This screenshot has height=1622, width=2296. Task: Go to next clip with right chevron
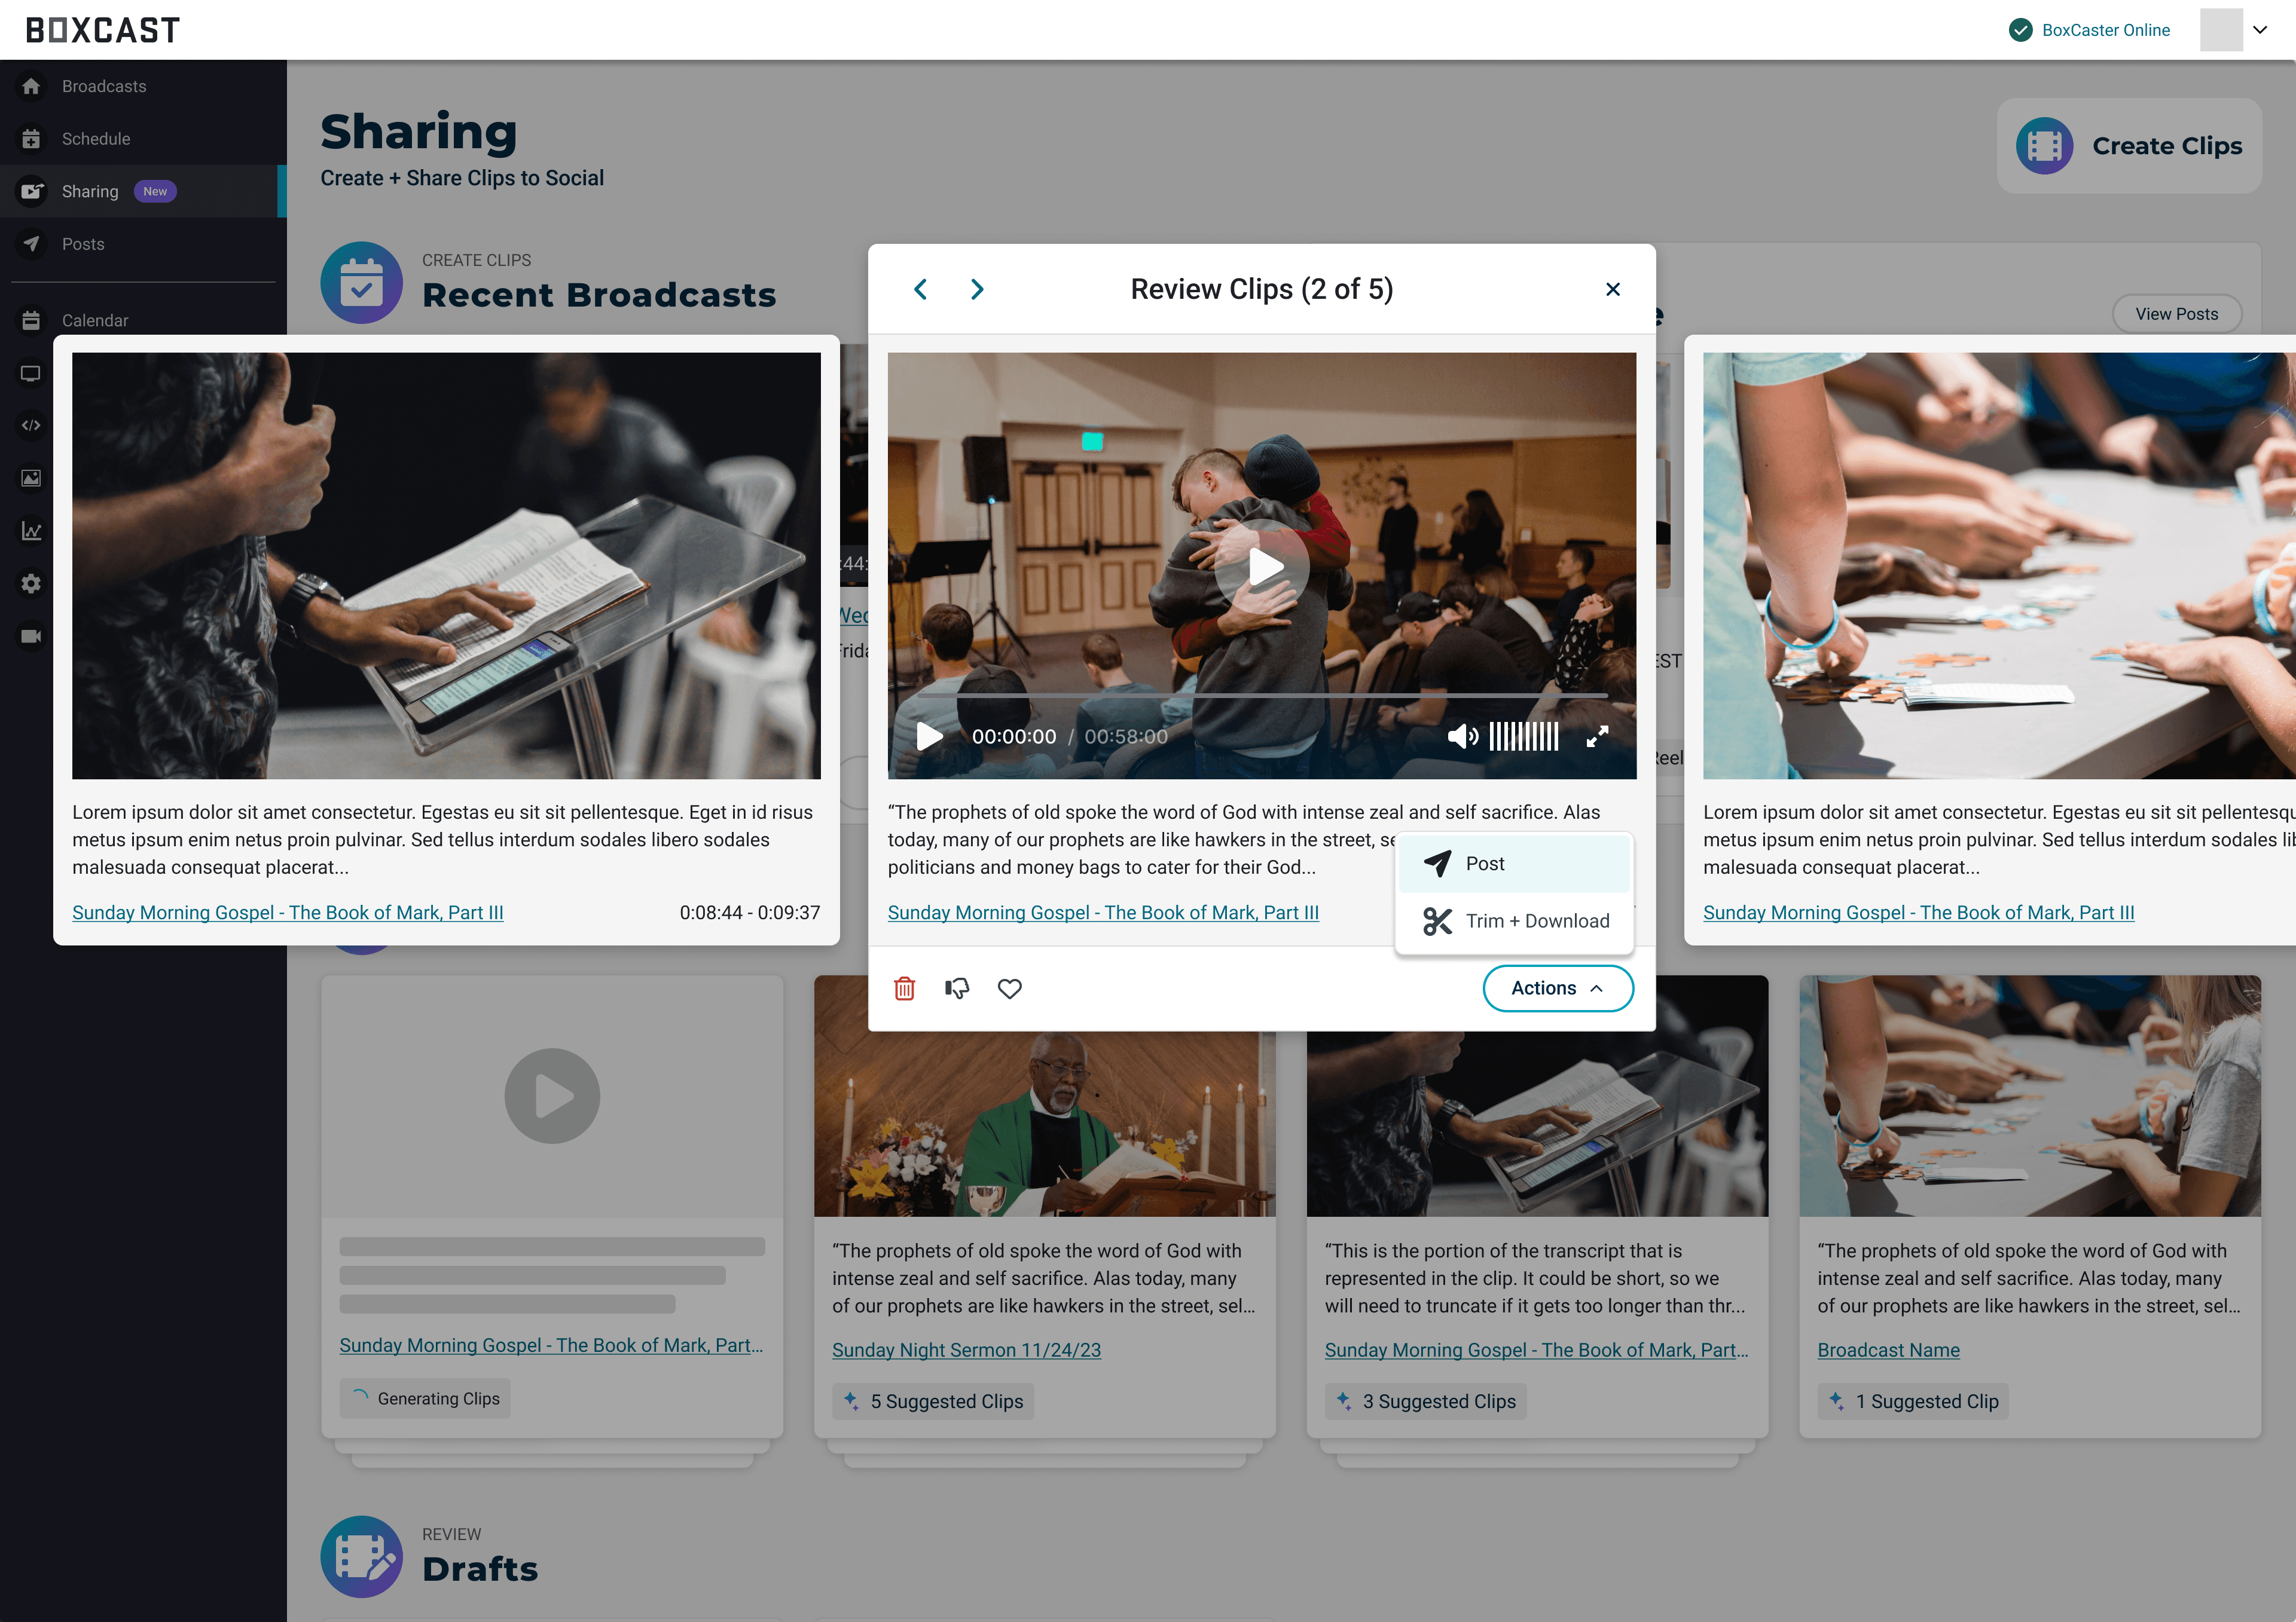point(977,290)
